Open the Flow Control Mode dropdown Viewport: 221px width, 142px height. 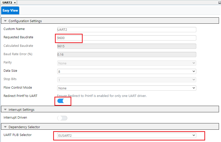click(127, 88)
